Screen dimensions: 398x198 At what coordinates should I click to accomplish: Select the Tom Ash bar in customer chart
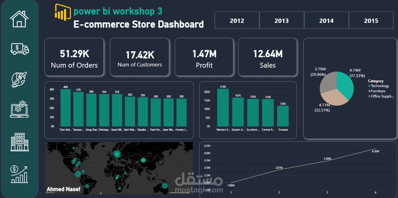[x=65, y=107]
